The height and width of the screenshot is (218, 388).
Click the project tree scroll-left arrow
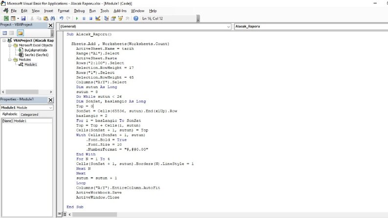pos(3,92)
